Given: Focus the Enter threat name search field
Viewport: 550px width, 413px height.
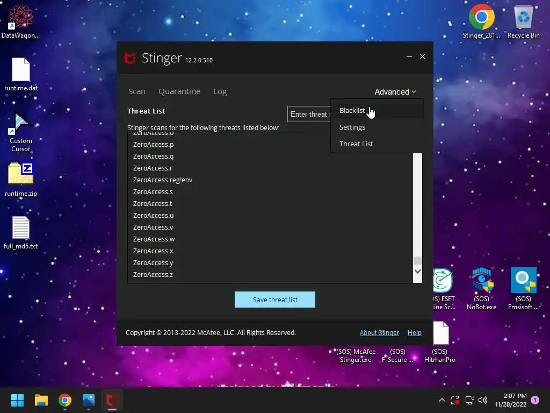Looking at the screenshot, I should pyautogui.click(x=309, y=114).
